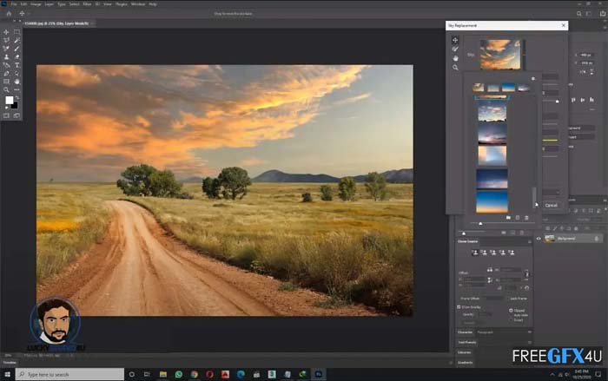Switch to the Paragraph tab

(485, 332)
